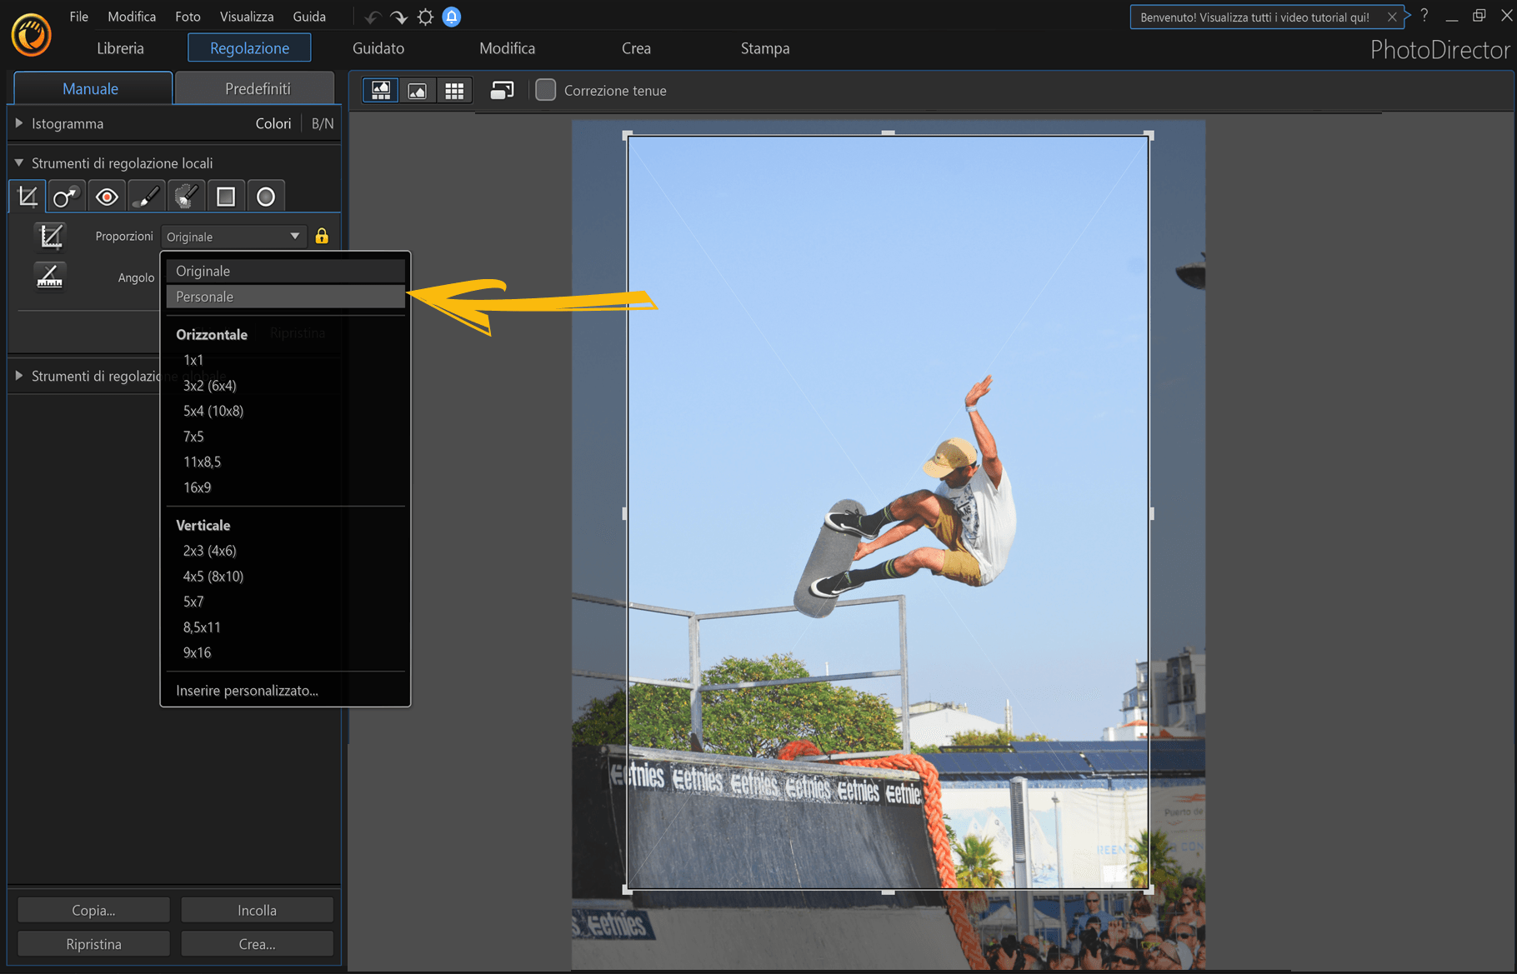This screenshot has width=1517, height=974.
Task: Go to the Crea module
Action: (x=636, y=48)
